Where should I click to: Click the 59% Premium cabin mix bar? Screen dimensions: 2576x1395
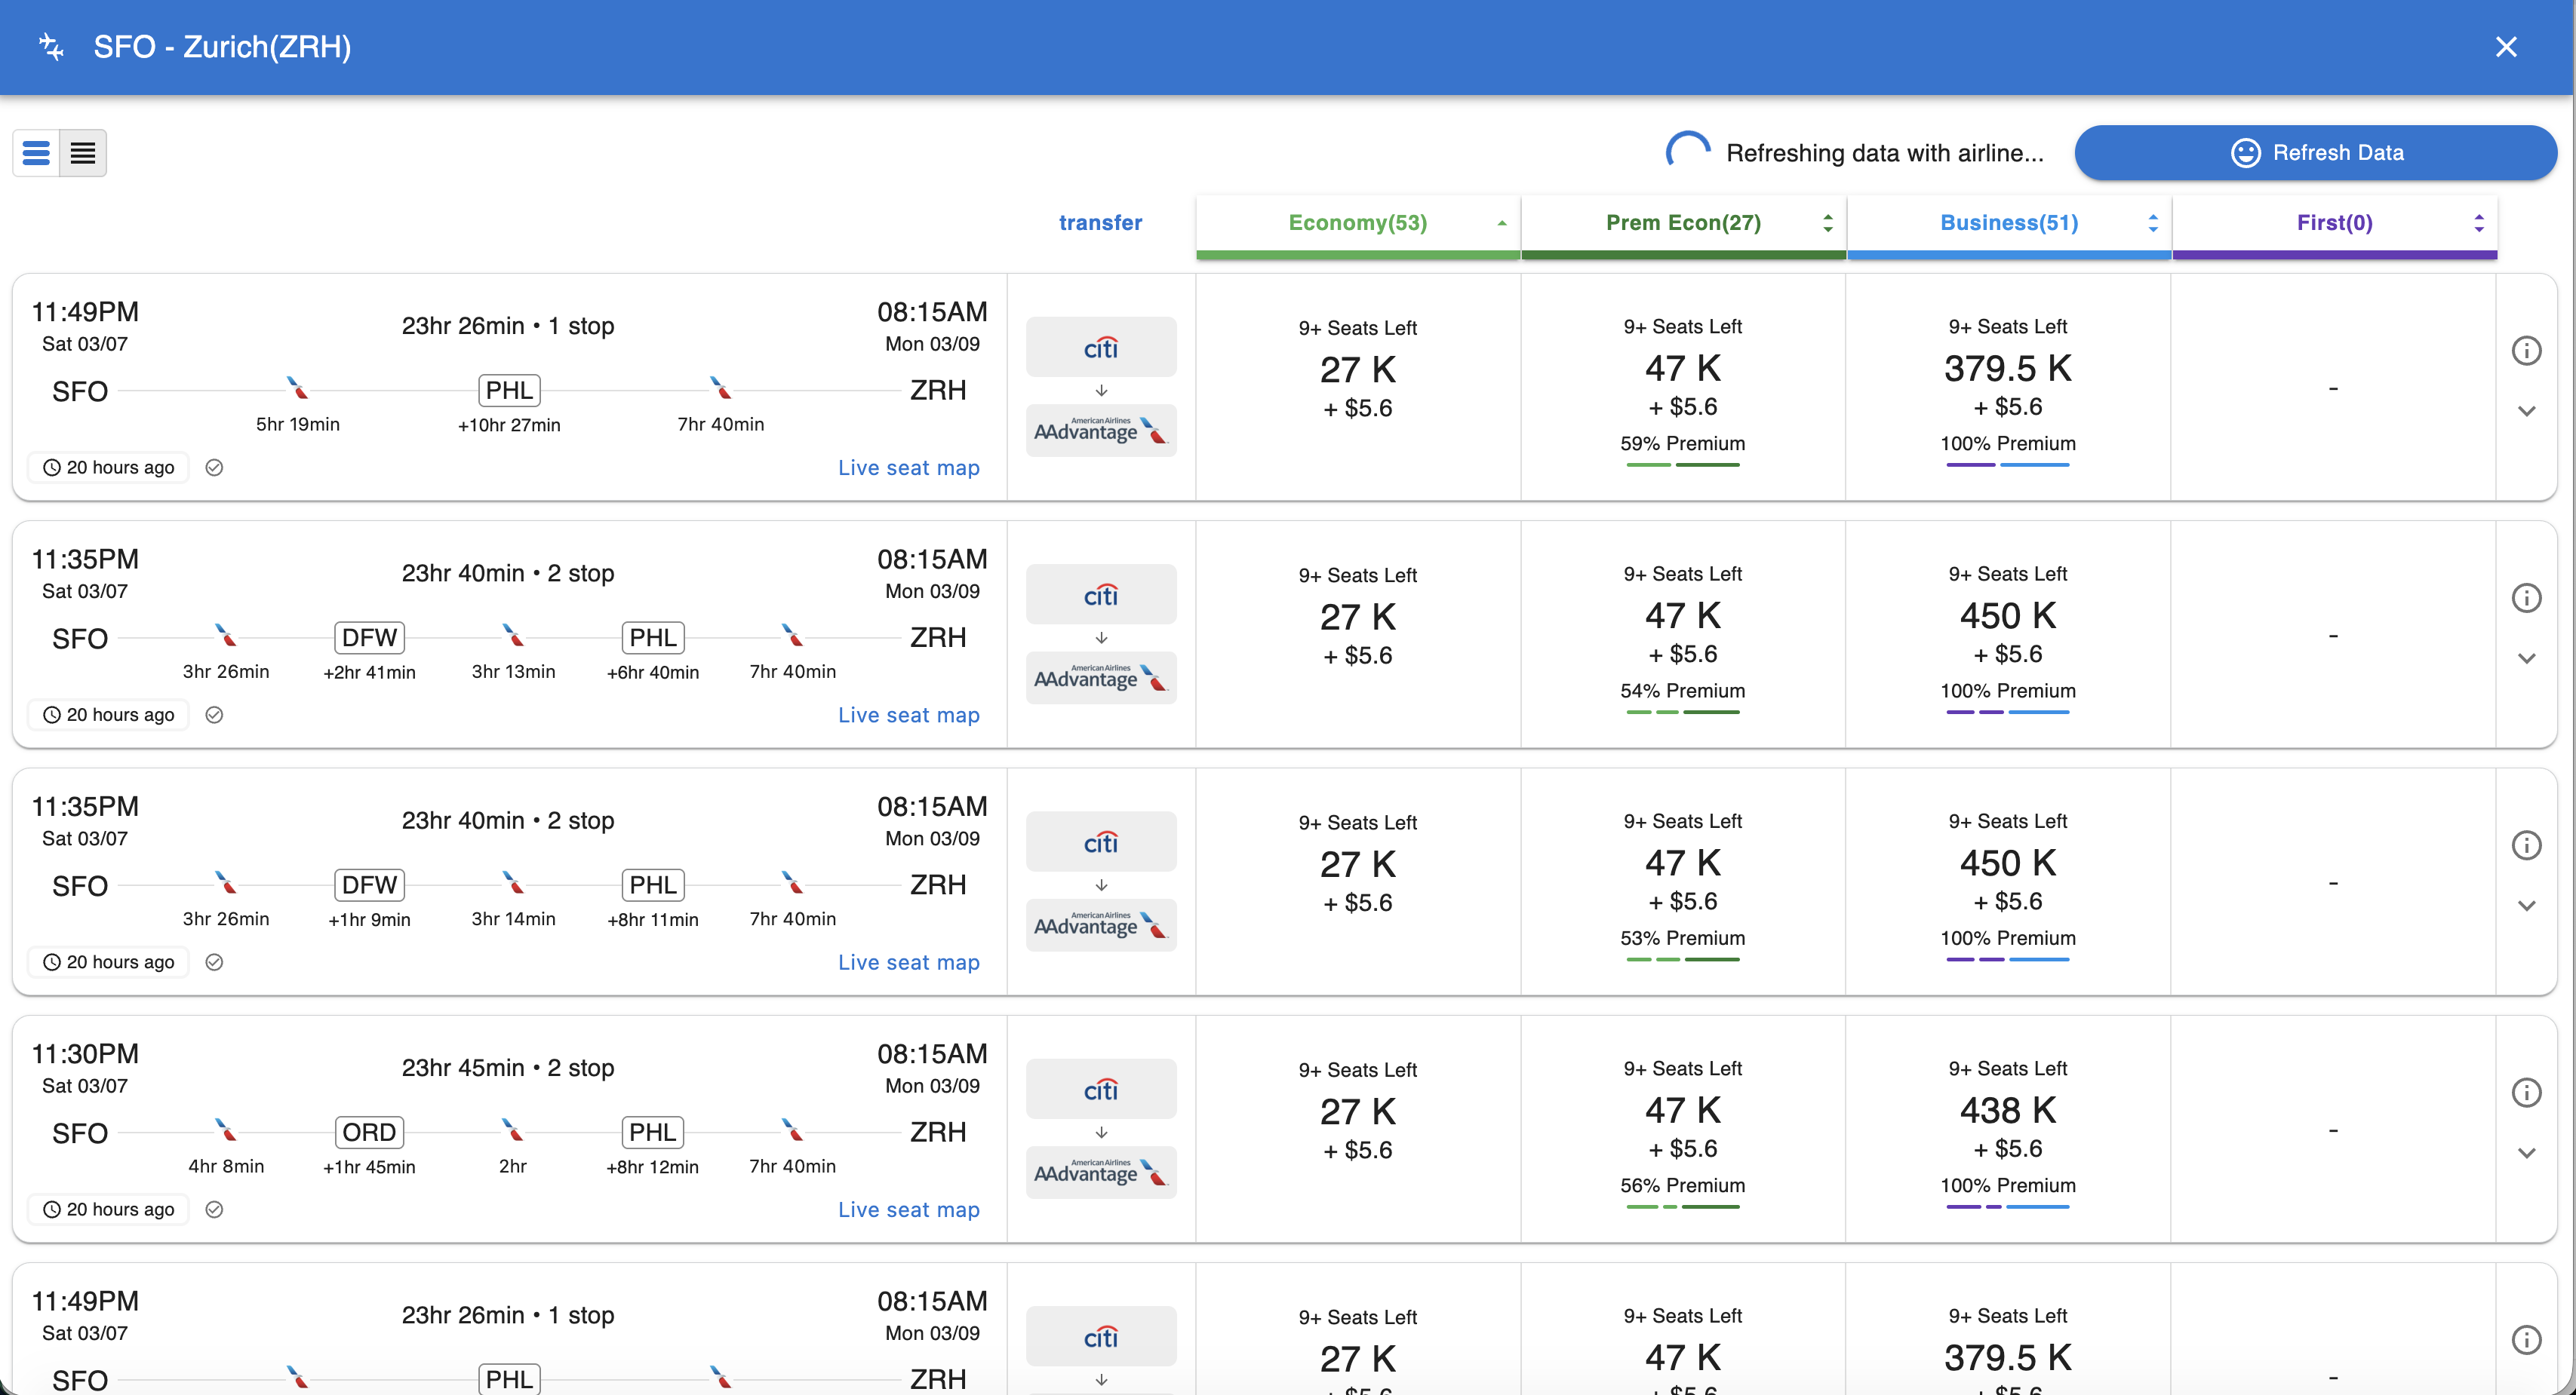click(1683, 464)
